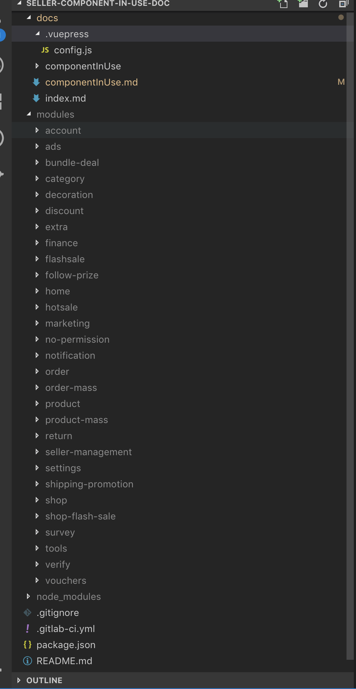The height and width of the screenshot is (689, 356).
Task: Refresh the Explorer file tree
Action: [x=323, y=4]
